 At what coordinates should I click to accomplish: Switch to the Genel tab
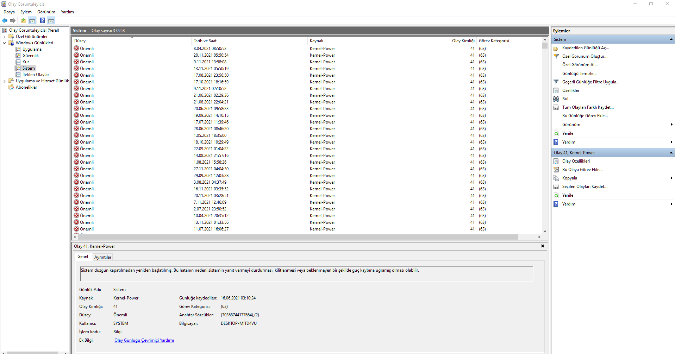pos(83,257)
